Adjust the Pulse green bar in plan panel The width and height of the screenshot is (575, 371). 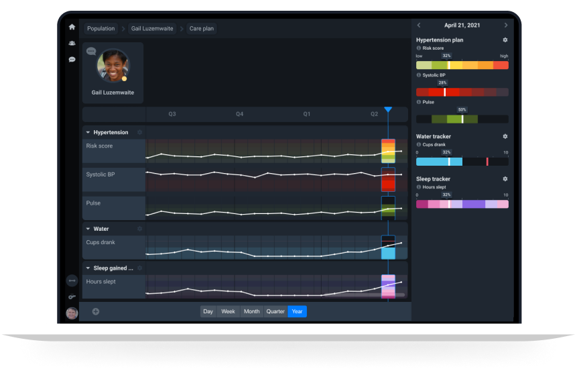tap(462, 119)
